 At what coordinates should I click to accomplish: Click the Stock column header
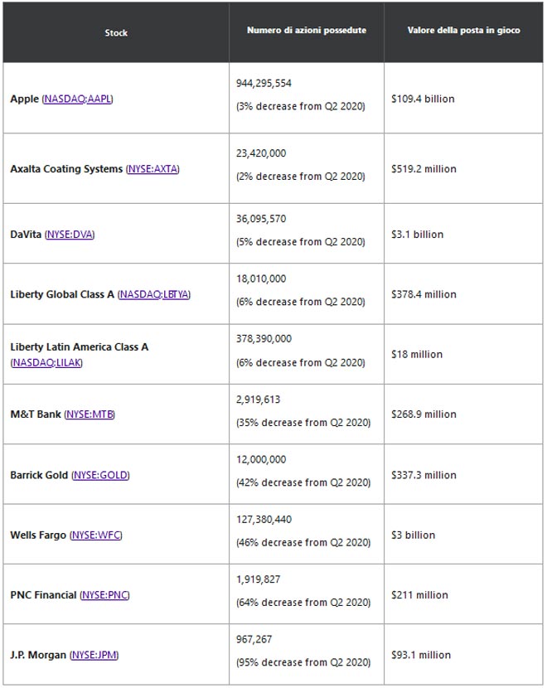point(116,33)
